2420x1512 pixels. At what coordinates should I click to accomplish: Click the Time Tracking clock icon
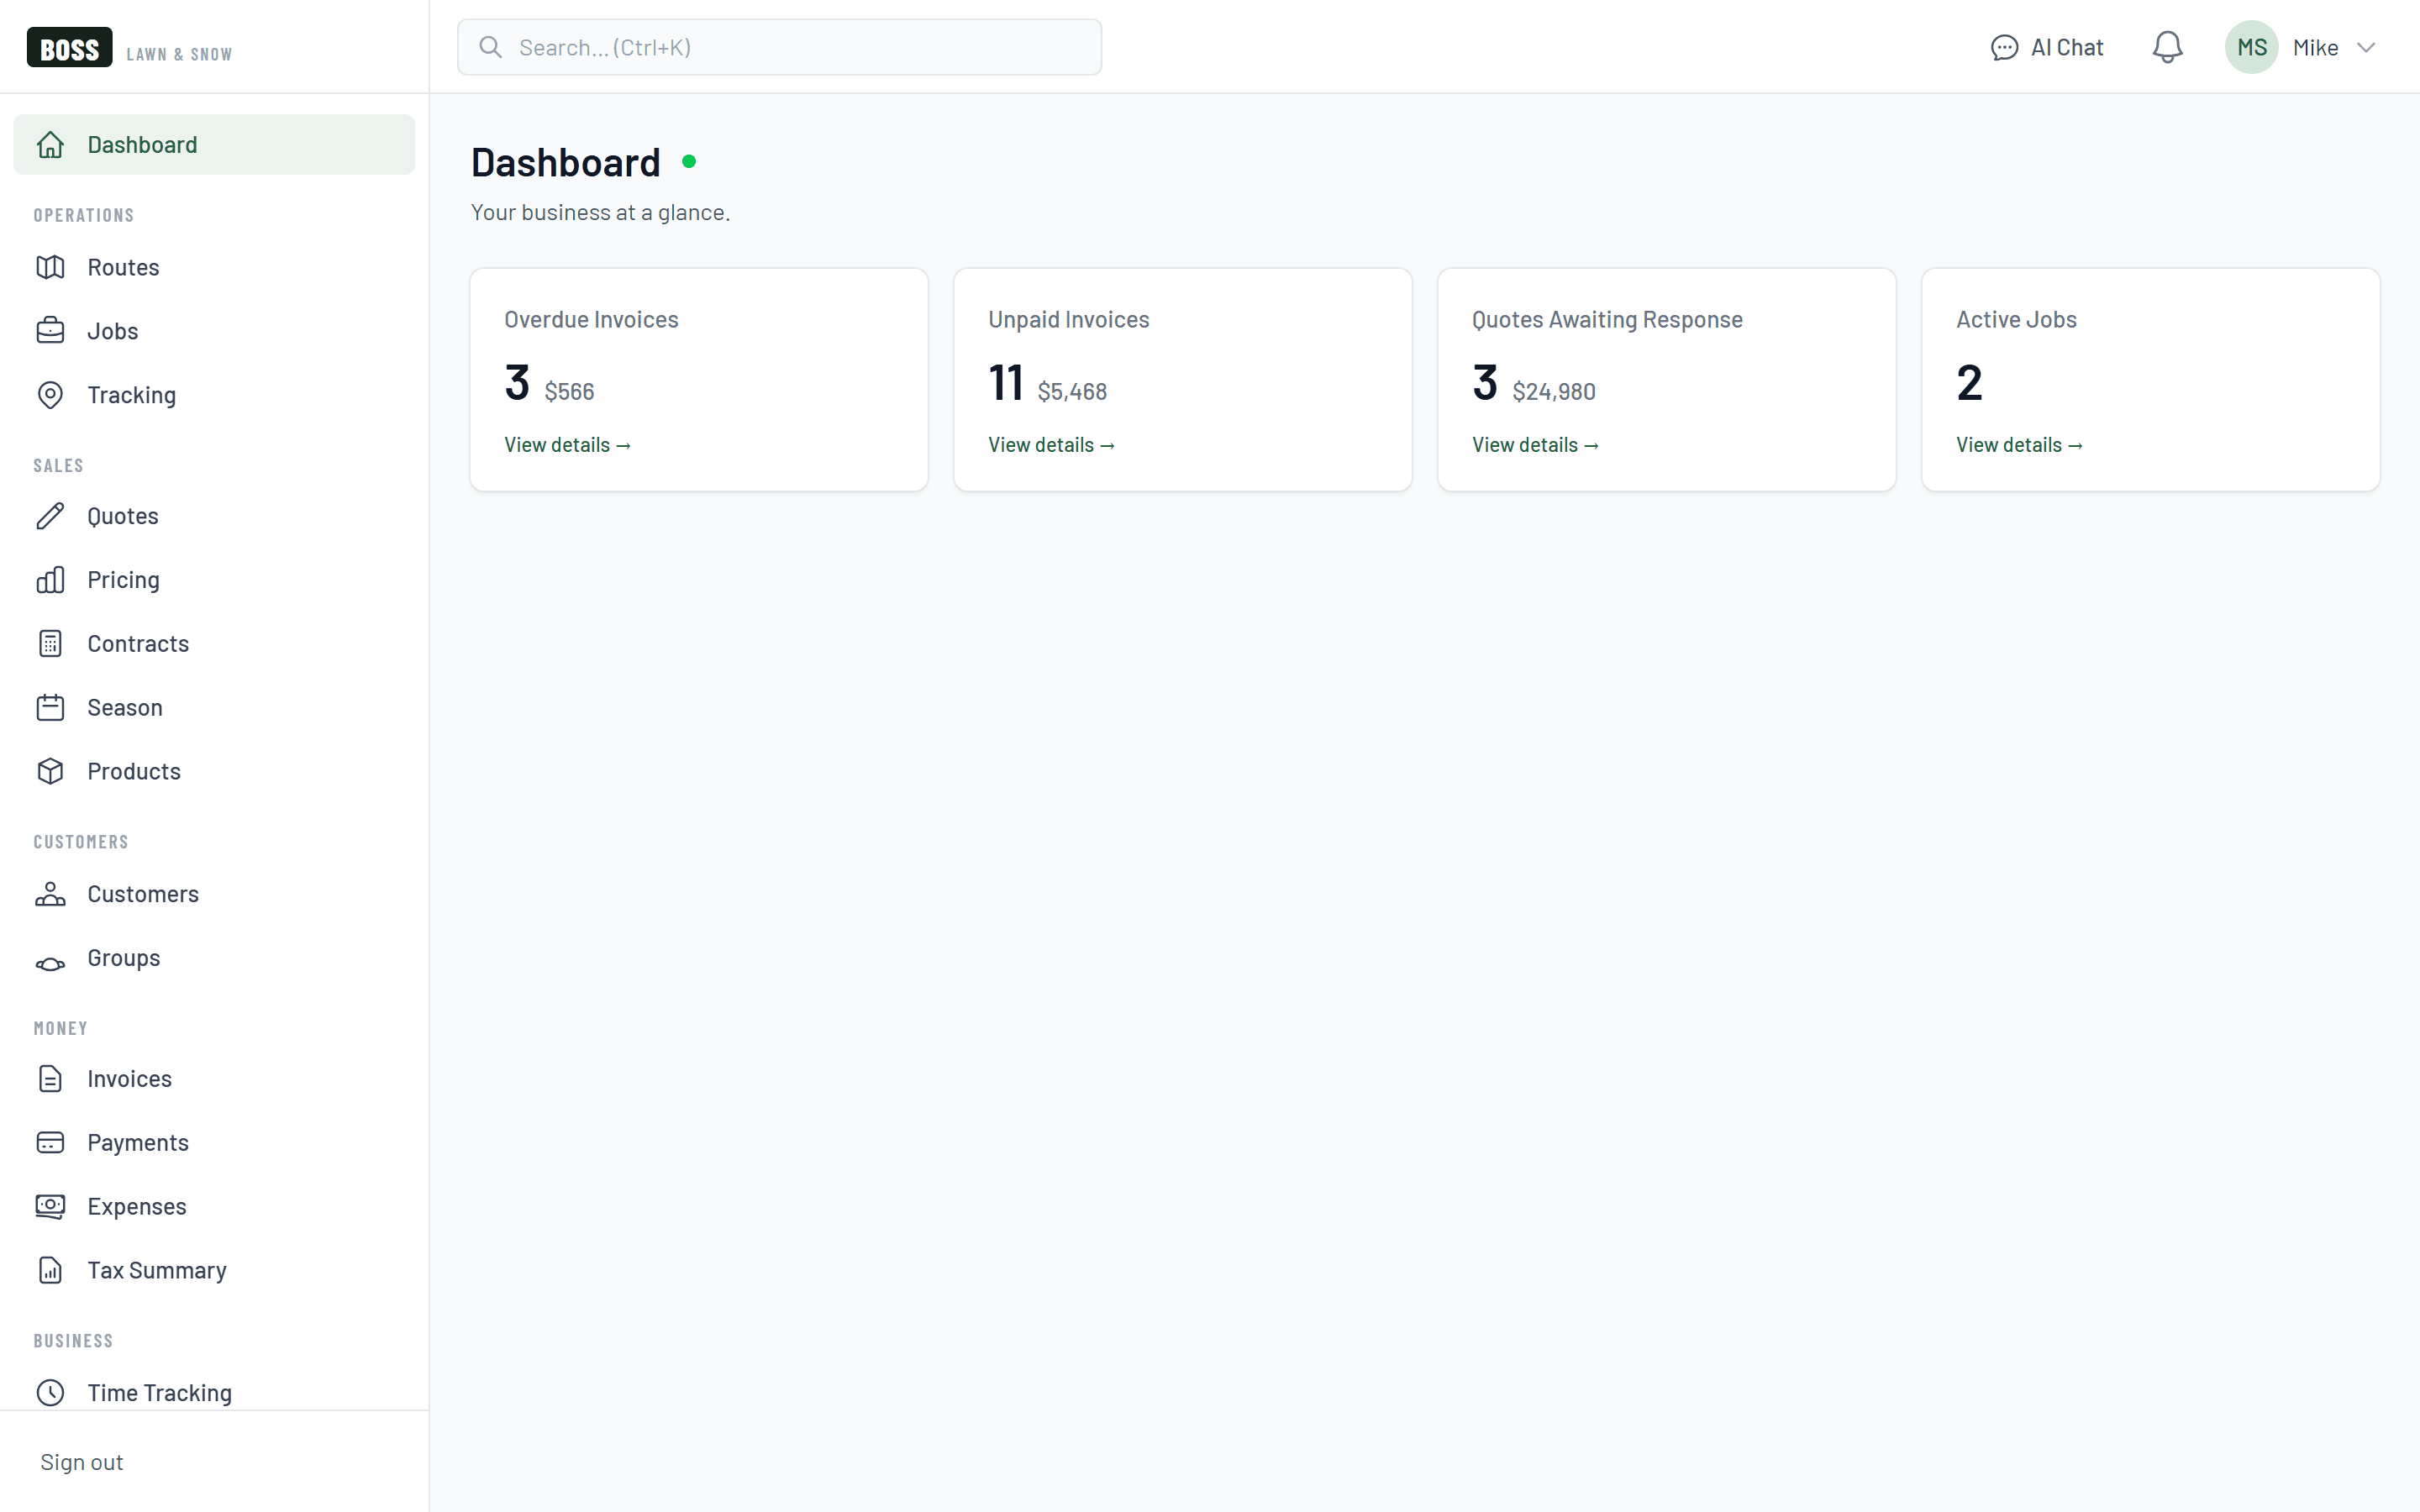[50, 1393]
